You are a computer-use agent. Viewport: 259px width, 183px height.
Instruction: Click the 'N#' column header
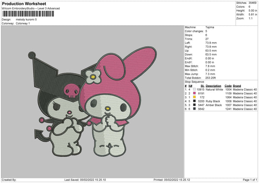[x=190, y=86]
